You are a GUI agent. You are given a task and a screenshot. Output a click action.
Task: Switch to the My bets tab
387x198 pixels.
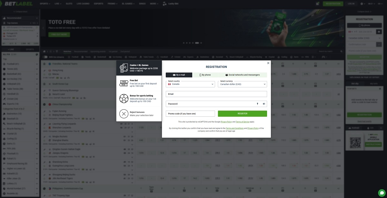(374, 84)
